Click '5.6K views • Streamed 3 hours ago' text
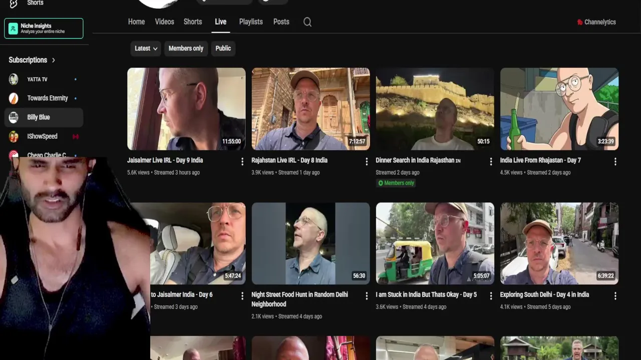641x360 pixels. (x=163, y=172)
